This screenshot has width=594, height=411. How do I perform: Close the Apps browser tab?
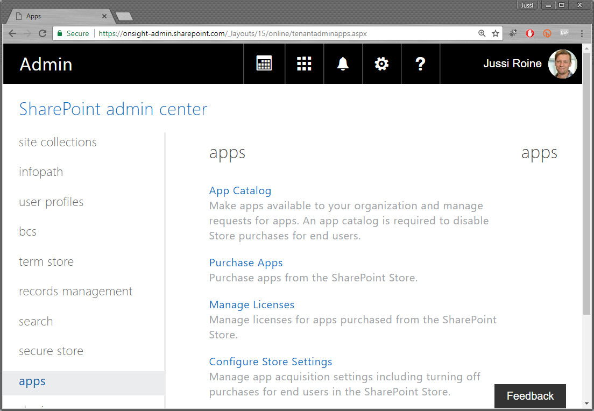click(104, 16)
